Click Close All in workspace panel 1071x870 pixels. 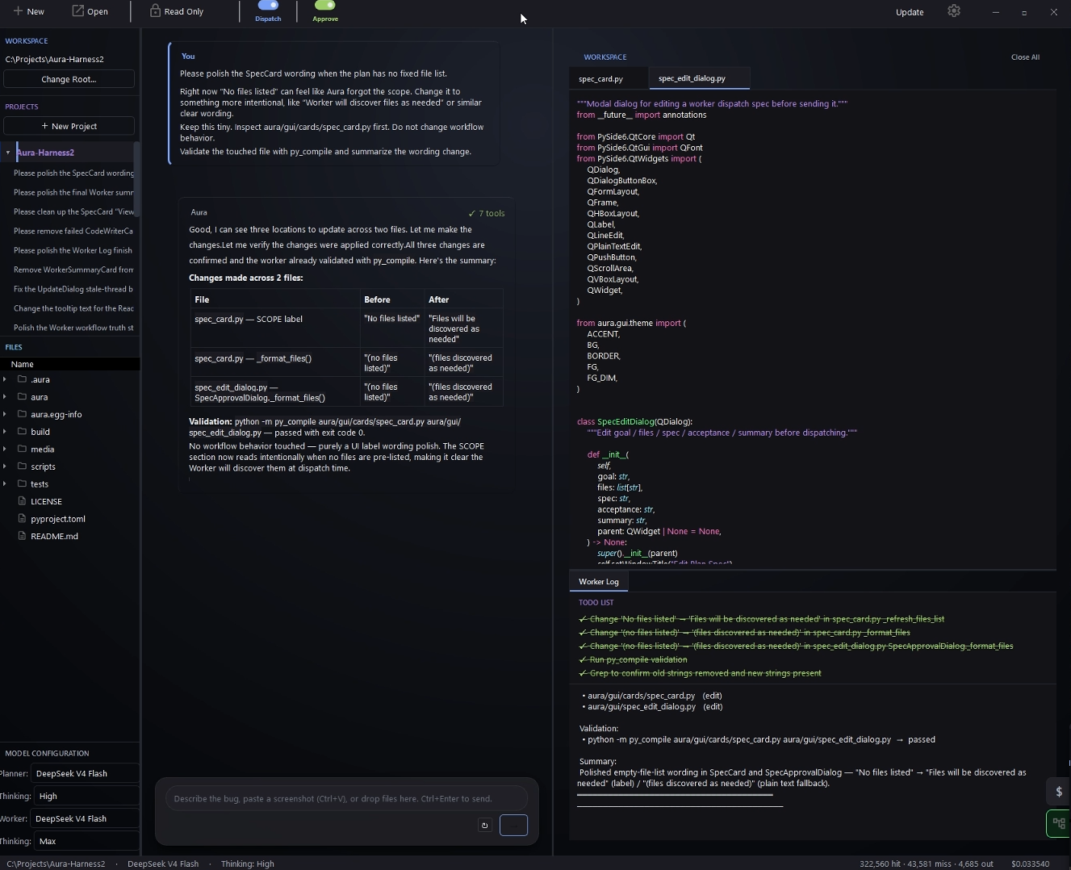click(x=1025, y=57)
